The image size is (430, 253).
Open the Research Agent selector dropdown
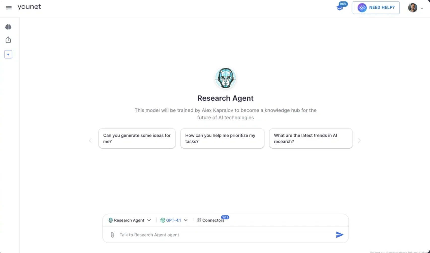130,220
